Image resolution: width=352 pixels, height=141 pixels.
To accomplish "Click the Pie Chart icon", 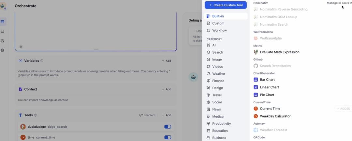I will [x=256, y=95].
